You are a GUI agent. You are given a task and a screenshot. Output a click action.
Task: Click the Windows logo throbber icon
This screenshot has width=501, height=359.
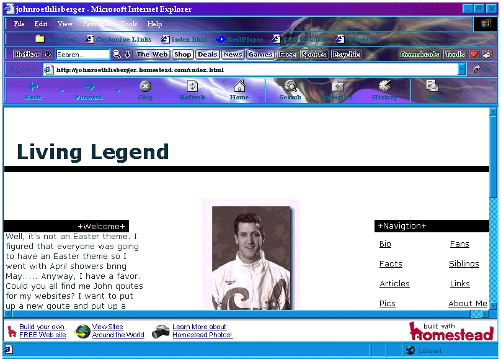coord(485,24)
